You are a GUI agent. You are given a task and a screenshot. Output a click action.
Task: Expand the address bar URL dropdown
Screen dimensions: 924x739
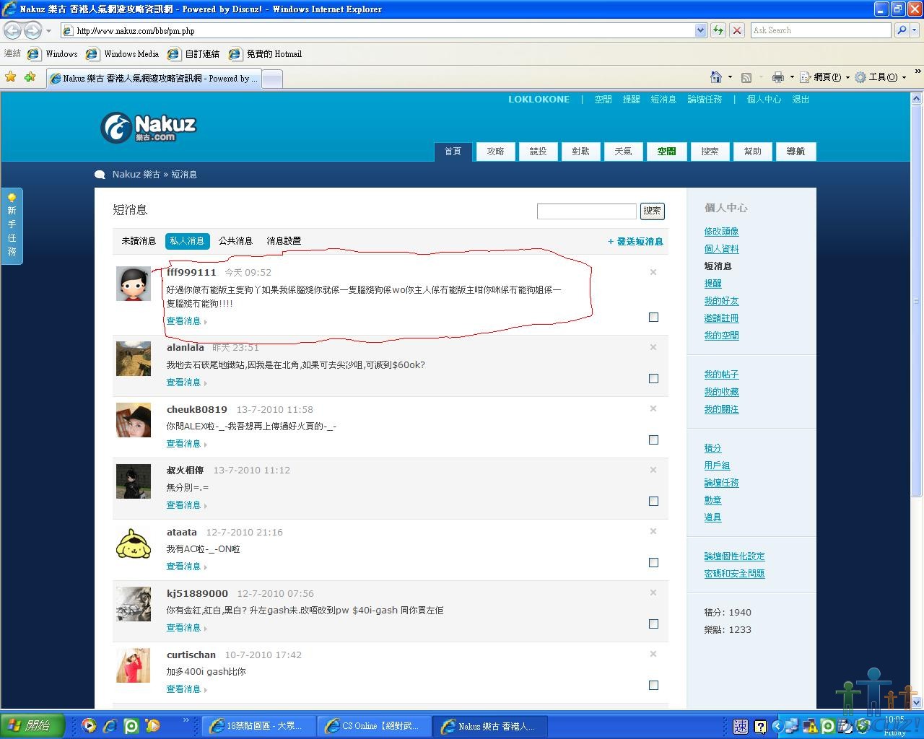click(700, 30)
